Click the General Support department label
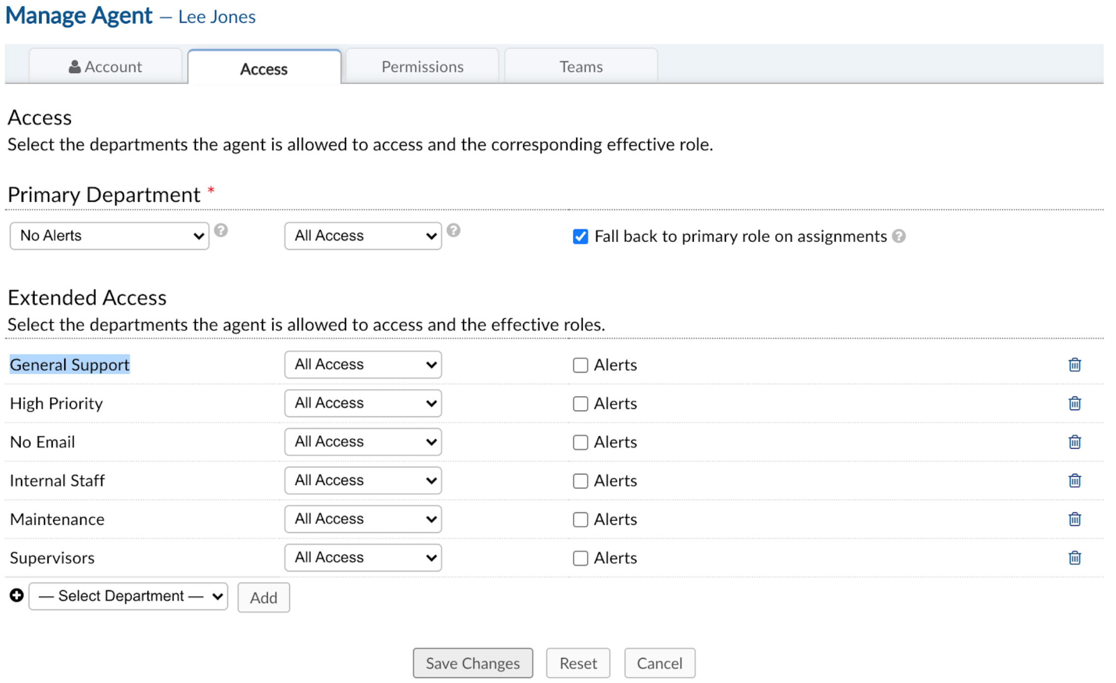This screenshot has height=683, width=1116. 68,364
